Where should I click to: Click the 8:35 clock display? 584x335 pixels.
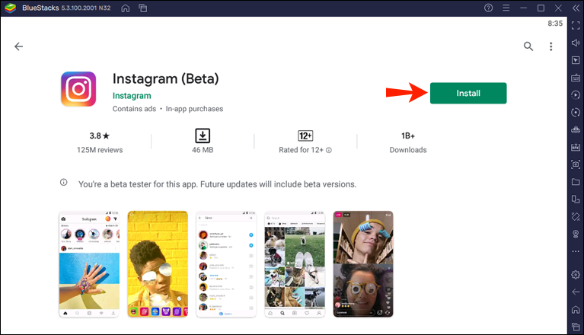coord(555,24)
